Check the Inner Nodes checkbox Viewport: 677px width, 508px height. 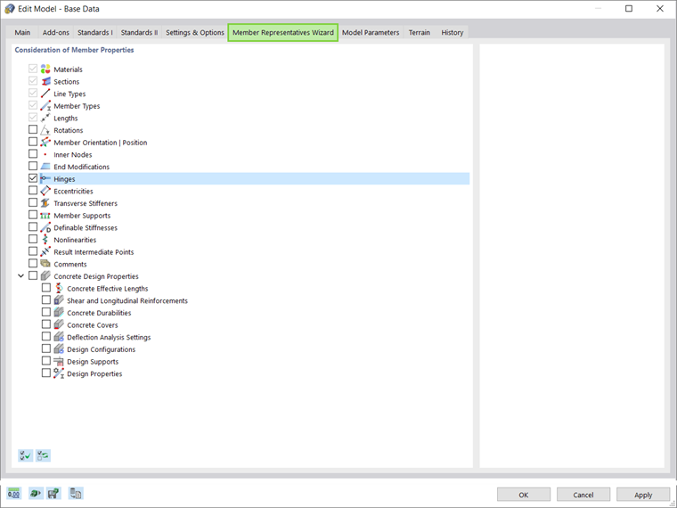[33, 153]
